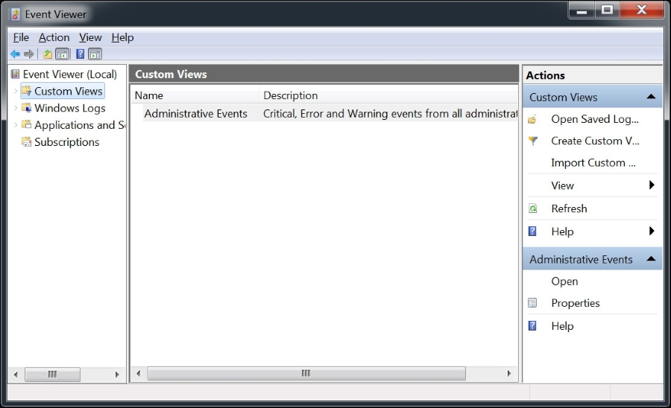Viewport: 671px width, 408px height.
Task: Click the Properties icon in Actions pane
Action: click(532, 303)
